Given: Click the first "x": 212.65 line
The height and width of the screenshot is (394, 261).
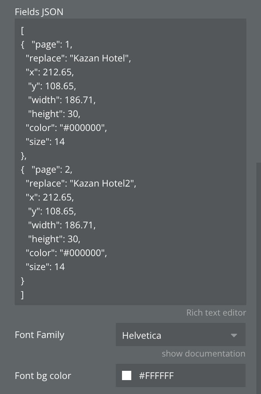Looking at the screenshot, I should tap(49, 72).
